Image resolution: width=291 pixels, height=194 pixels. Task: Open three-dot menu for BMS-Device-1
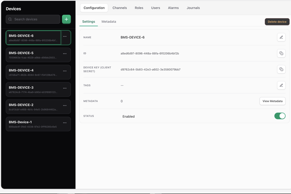(x=65, y=123)
